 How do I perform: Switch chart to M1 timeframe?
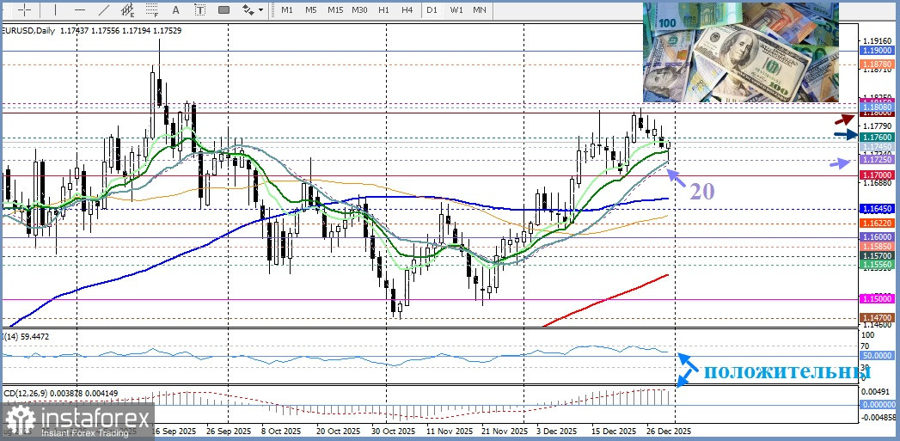pos(287,9)
